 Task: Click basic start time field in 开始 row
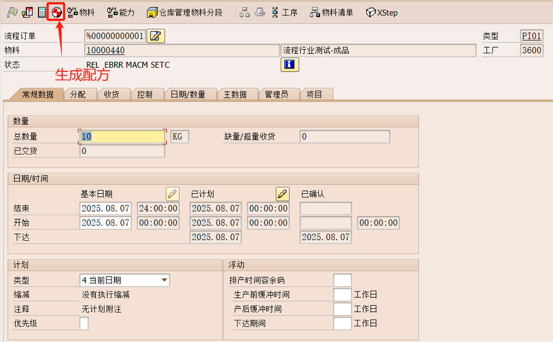[x=158, y=223]
